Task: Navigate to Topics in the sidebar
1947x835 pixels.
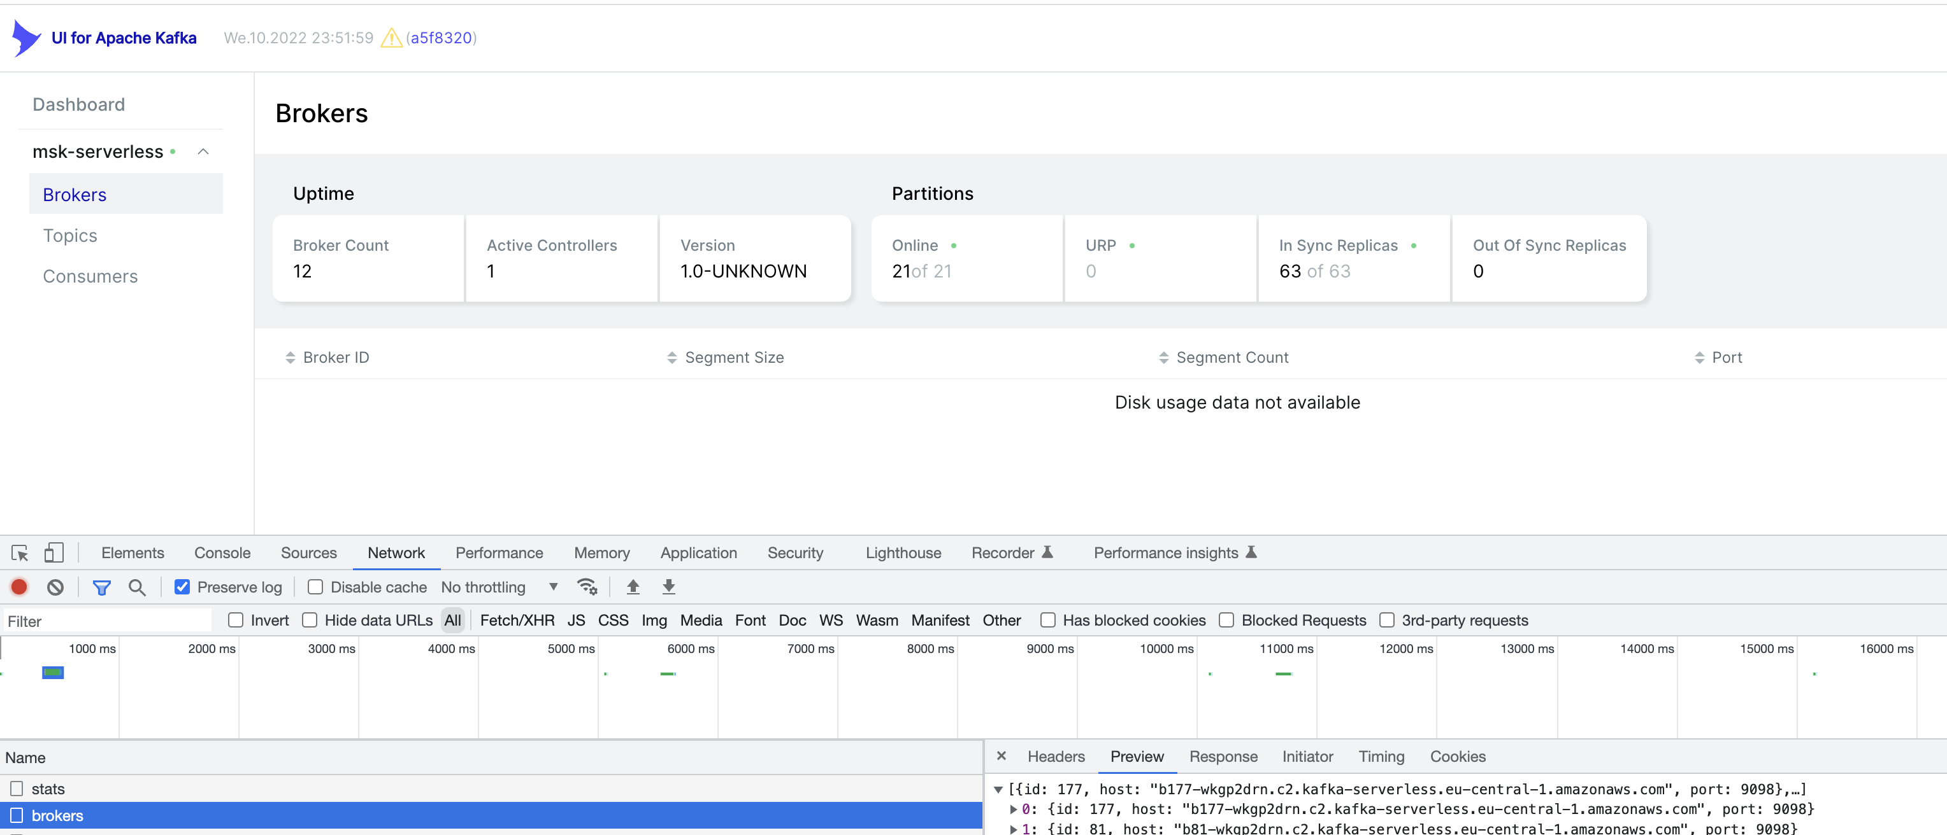Action: [69, 235]
